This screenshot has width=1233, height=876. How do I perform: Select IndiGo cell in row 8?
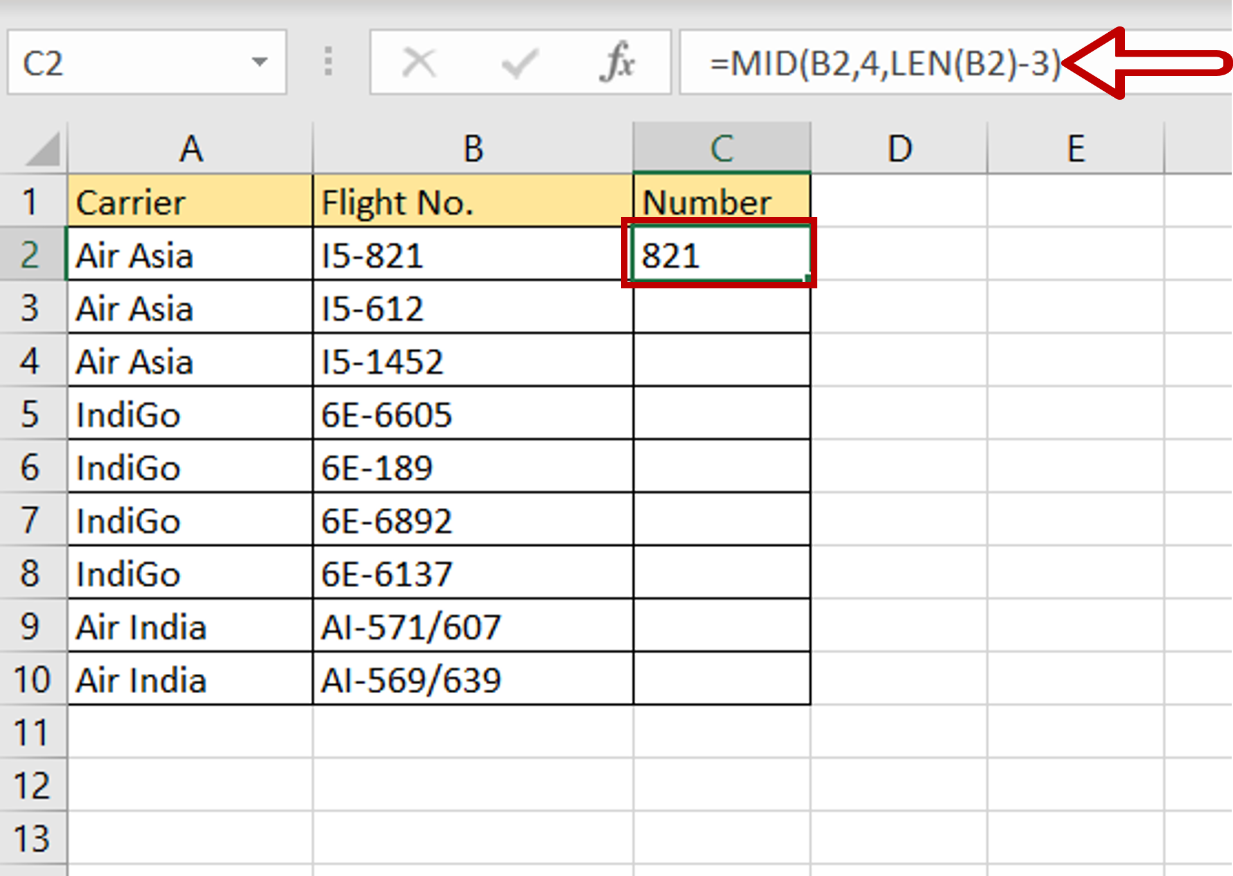click(x=190, y=572)
